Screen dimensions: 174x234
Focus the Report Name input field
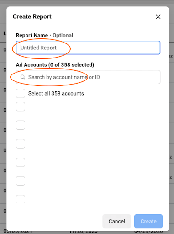pyautogui.click(x=88, y=48)
